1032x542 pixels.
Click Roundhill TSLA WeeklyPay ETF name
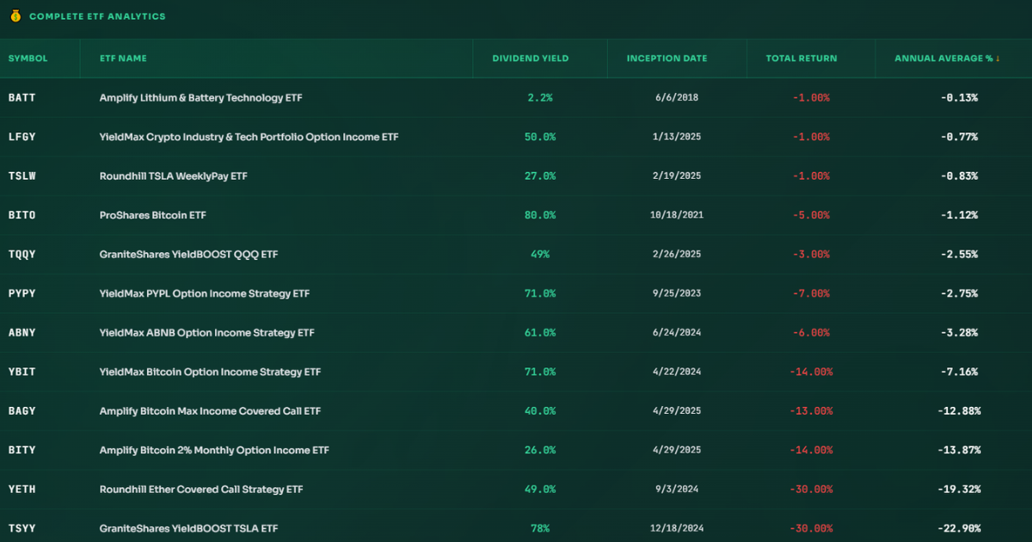(x=174, y=176)
